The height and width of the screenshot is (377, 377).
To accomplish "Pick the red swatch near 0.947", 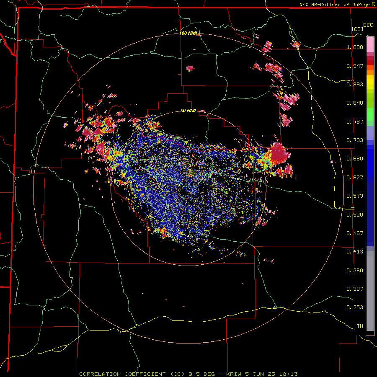I will (370, 63).
